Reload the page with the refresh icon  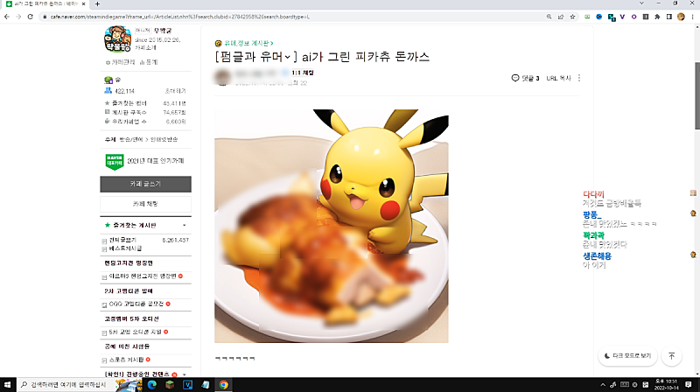[31, 17]
